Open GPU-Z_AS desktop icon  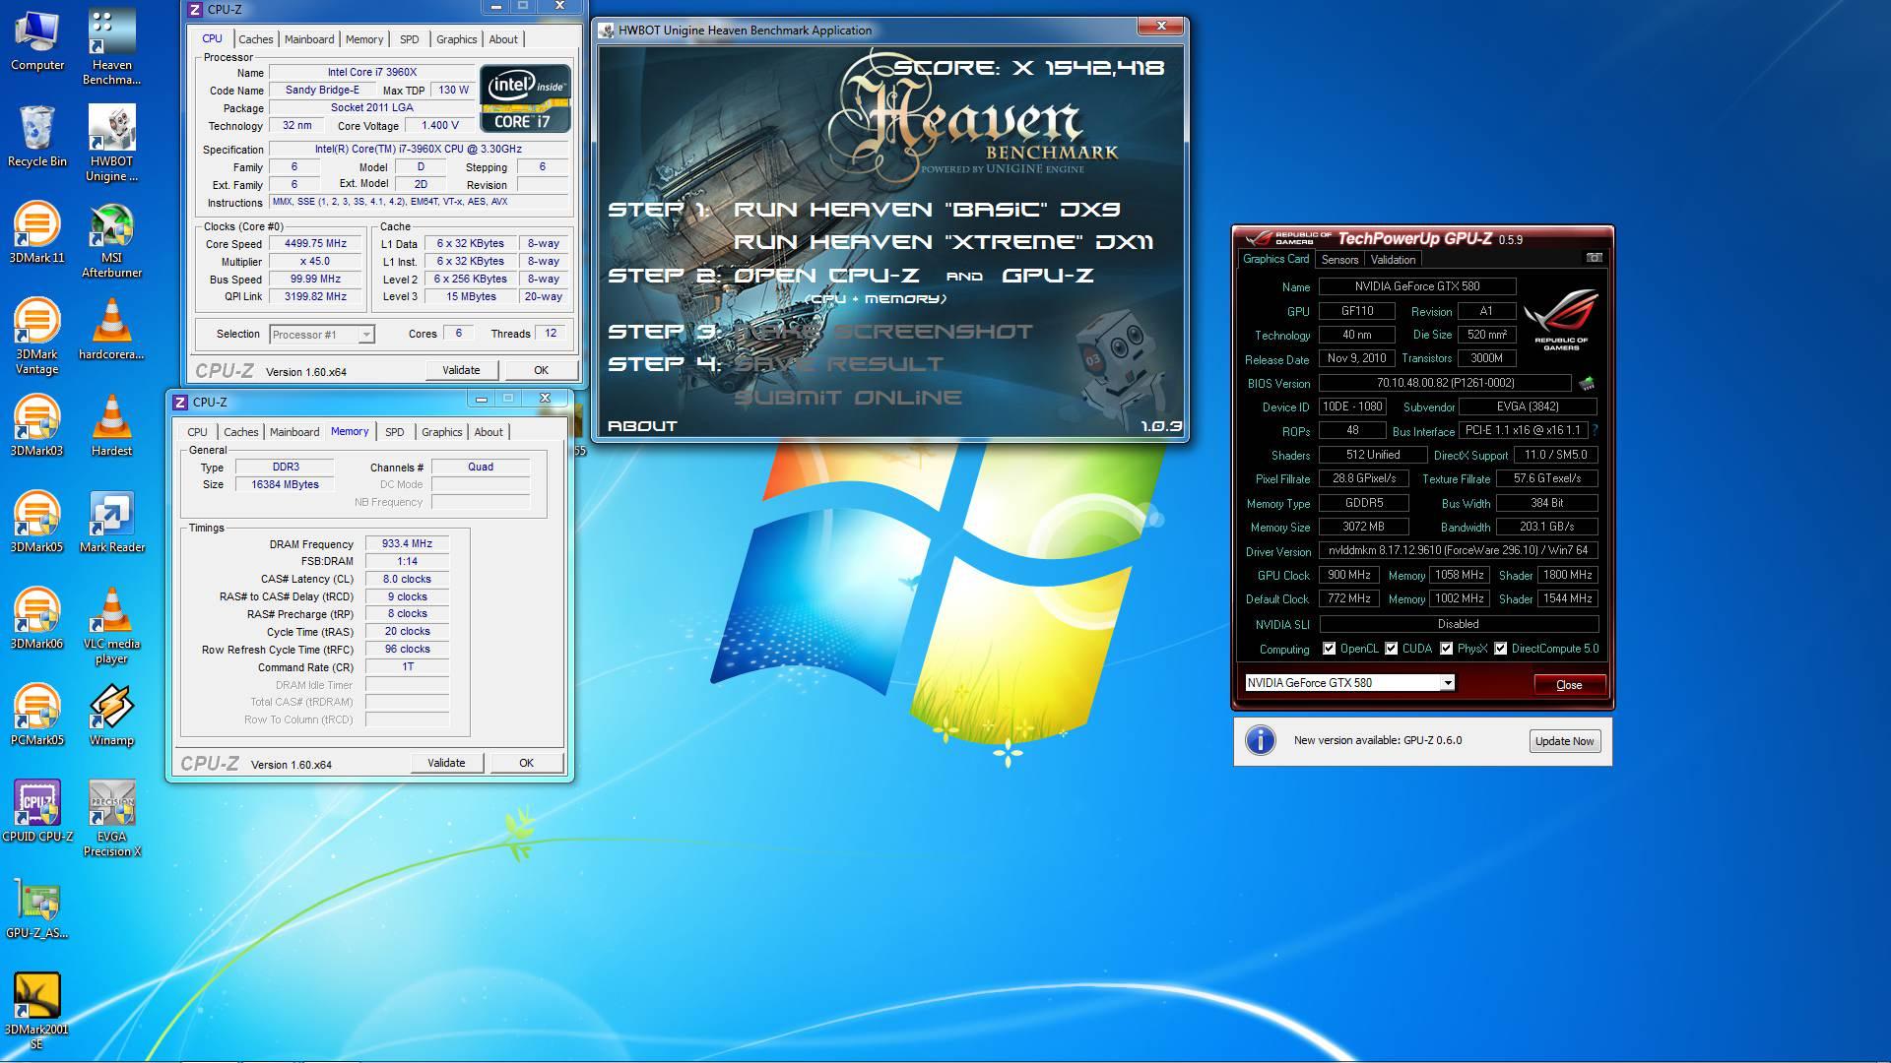[x=37, y=907]
